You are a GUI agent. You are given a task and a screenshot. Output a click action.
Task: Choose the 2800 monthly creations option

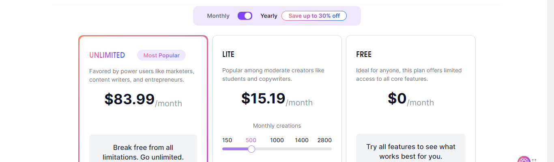(324, 140)
